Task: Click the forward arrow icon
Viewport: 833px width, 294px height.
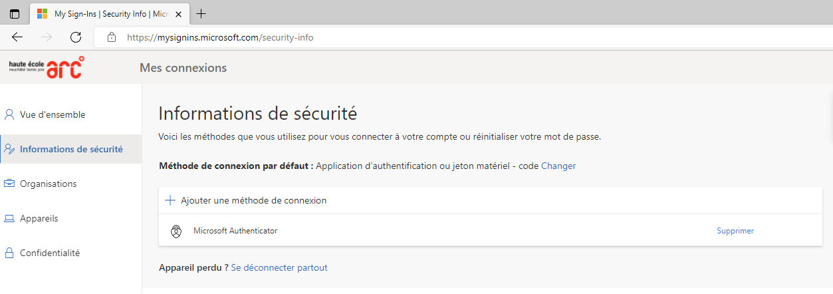Action: point(47,37)
